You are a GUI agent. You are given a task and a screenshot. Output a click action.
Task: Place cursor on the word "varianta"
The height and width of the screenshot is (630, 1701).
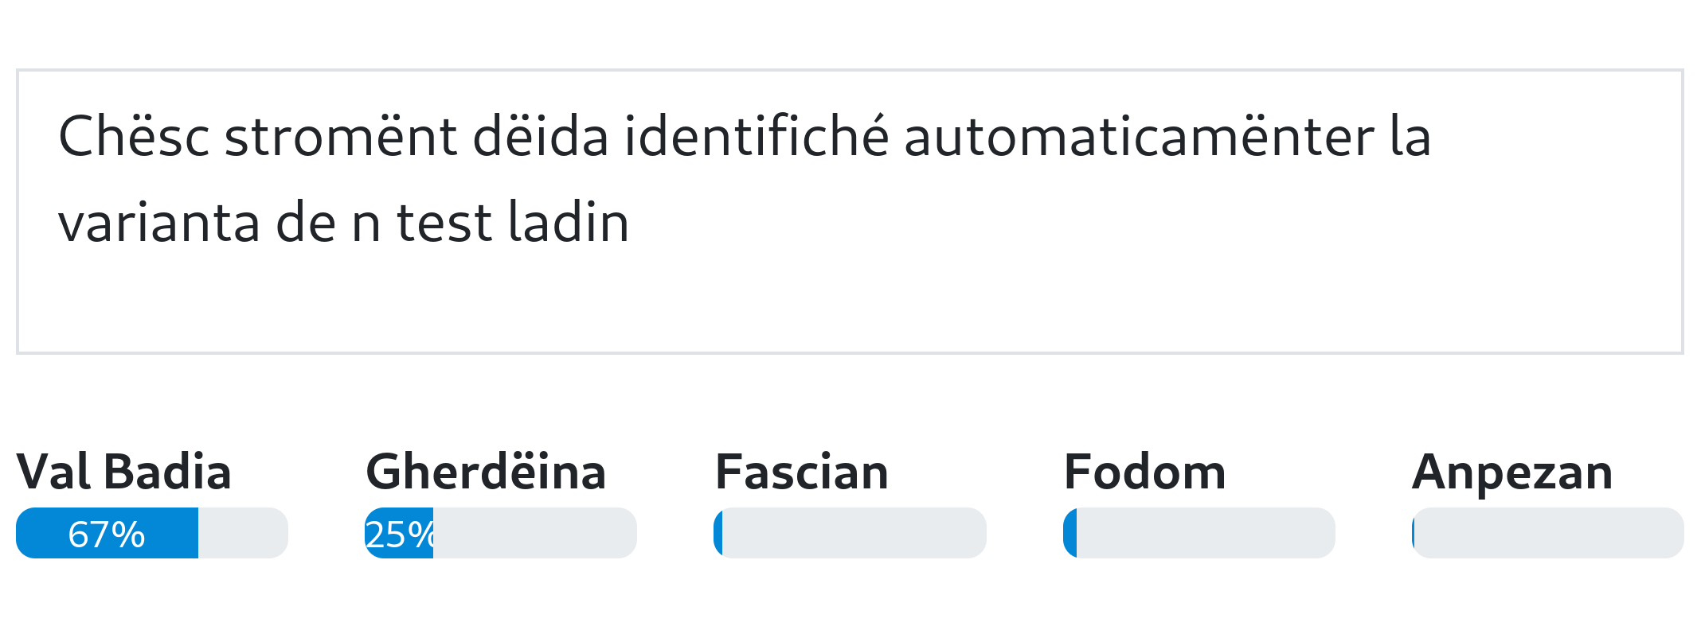pos(158,223)
